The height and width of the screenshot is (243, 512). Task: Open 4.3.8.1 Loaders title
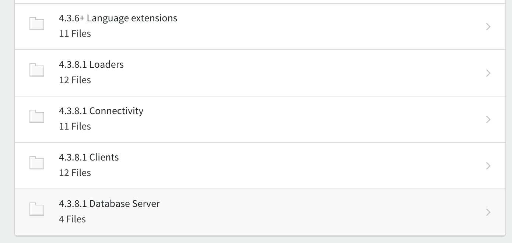point(91,64)
